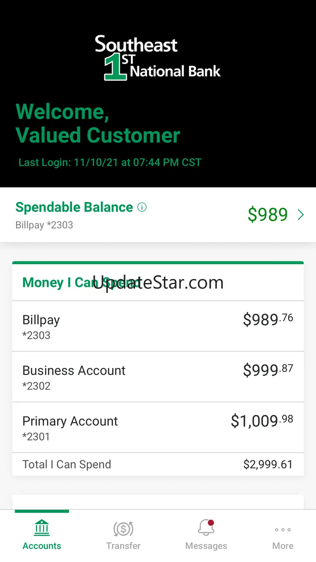Switch to the Transfer tab label
Viewport: 316px width, 562px height.
pos(123,546)
